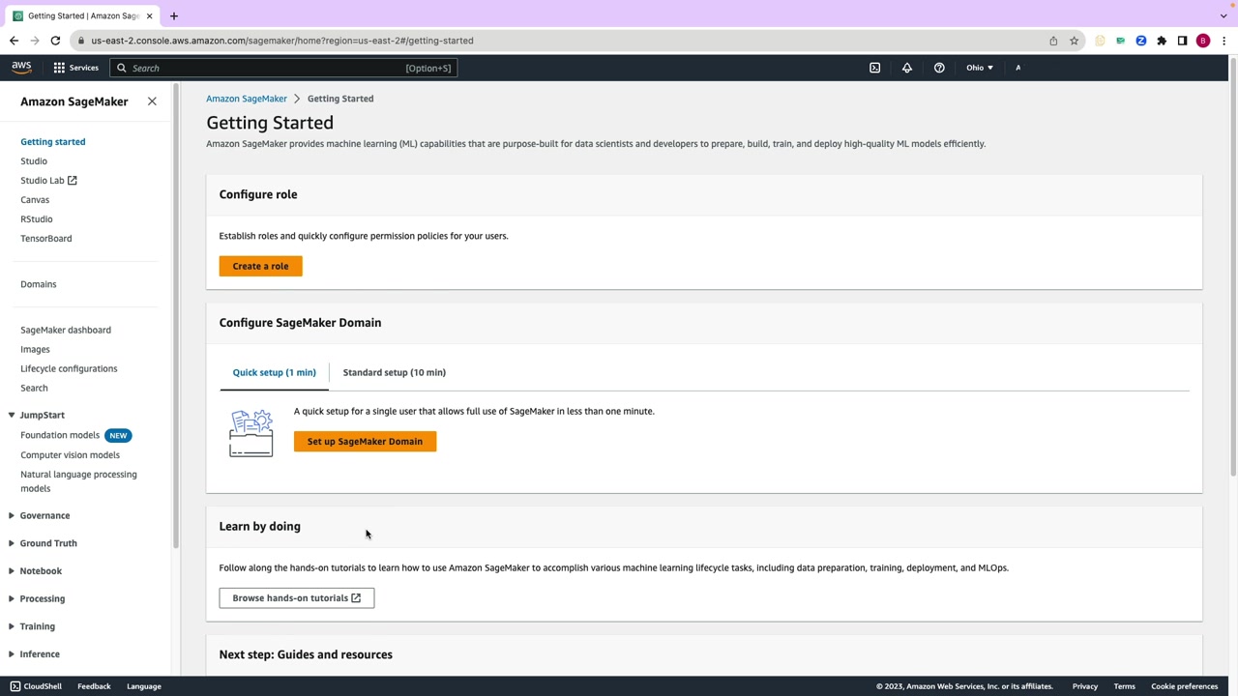
Task: Collapse the JumpStart section
Action: pos(12,415)
